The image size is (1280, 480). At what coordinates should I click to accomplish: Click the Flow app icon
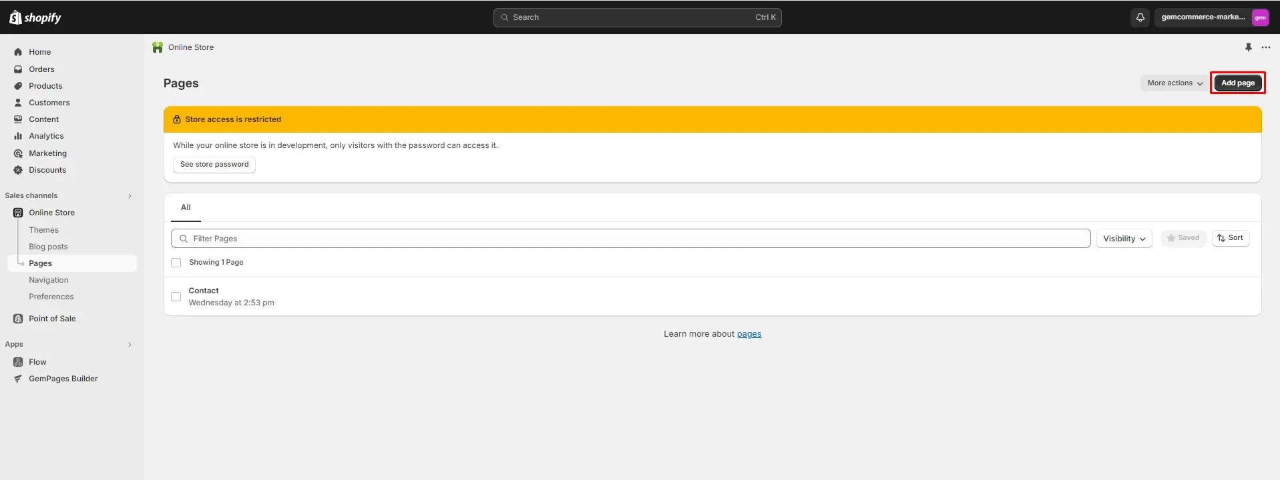point(18,362)
